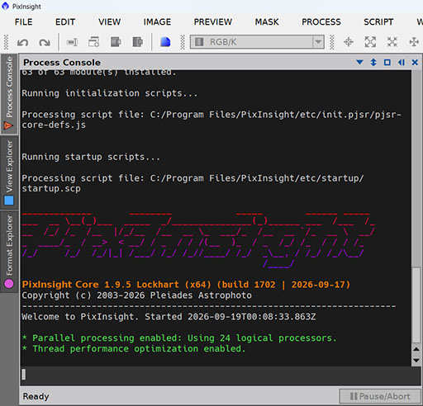423x406 pixels.
Task: Open the SCRIPT menu
Action: tap(378, 21)
